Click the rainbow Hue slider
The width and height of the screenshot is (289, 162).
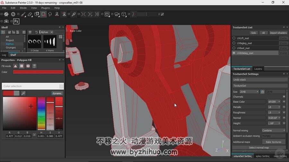(x=41, y=113)
